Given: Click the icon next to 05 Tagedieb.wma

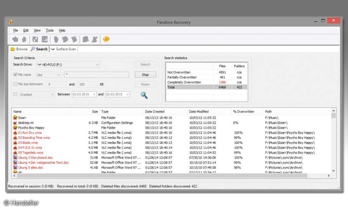Looking at the screenshot, I should coord(15,152).
